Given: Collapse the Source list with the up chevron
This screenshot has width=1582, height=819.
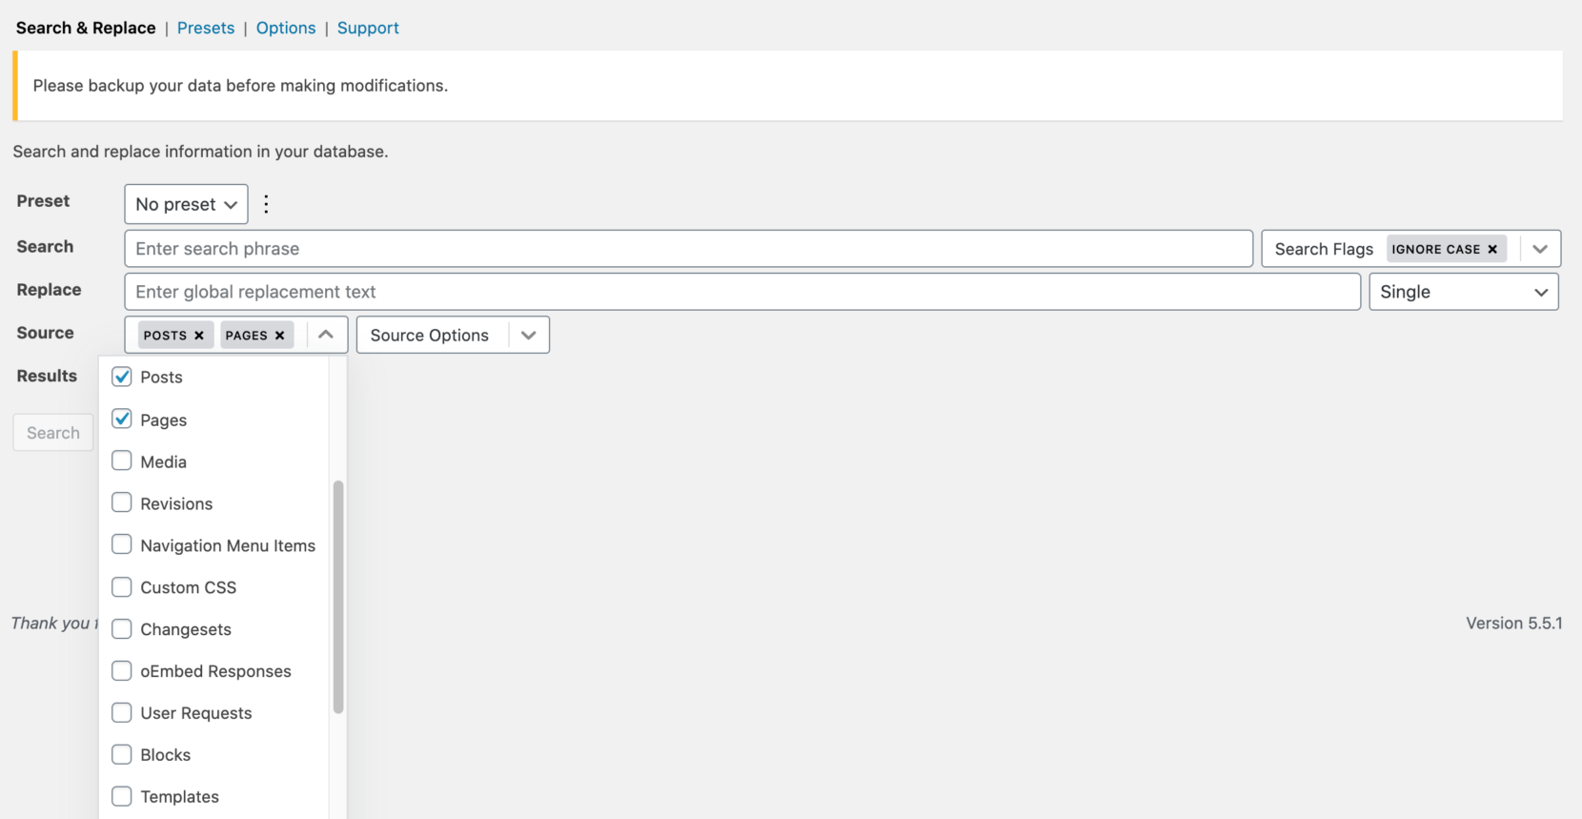Looking at the screenshot, I should click(x=326, y=335).
